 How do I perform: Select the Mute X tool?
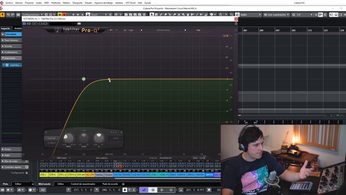pyautogui.click(x=179, y=15)
